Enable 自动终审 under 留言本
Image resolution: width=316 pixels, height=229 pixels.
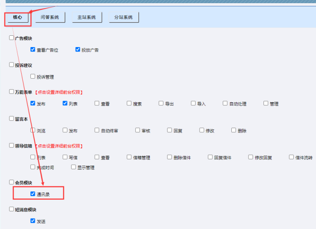pyautogui.click(x=97, y=130)
